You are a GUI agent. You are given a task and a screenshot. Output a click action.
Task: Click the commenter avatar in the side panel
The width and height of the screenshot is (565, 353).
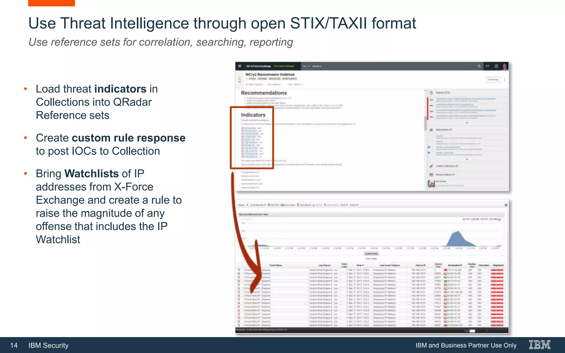(x=431, y=183)
